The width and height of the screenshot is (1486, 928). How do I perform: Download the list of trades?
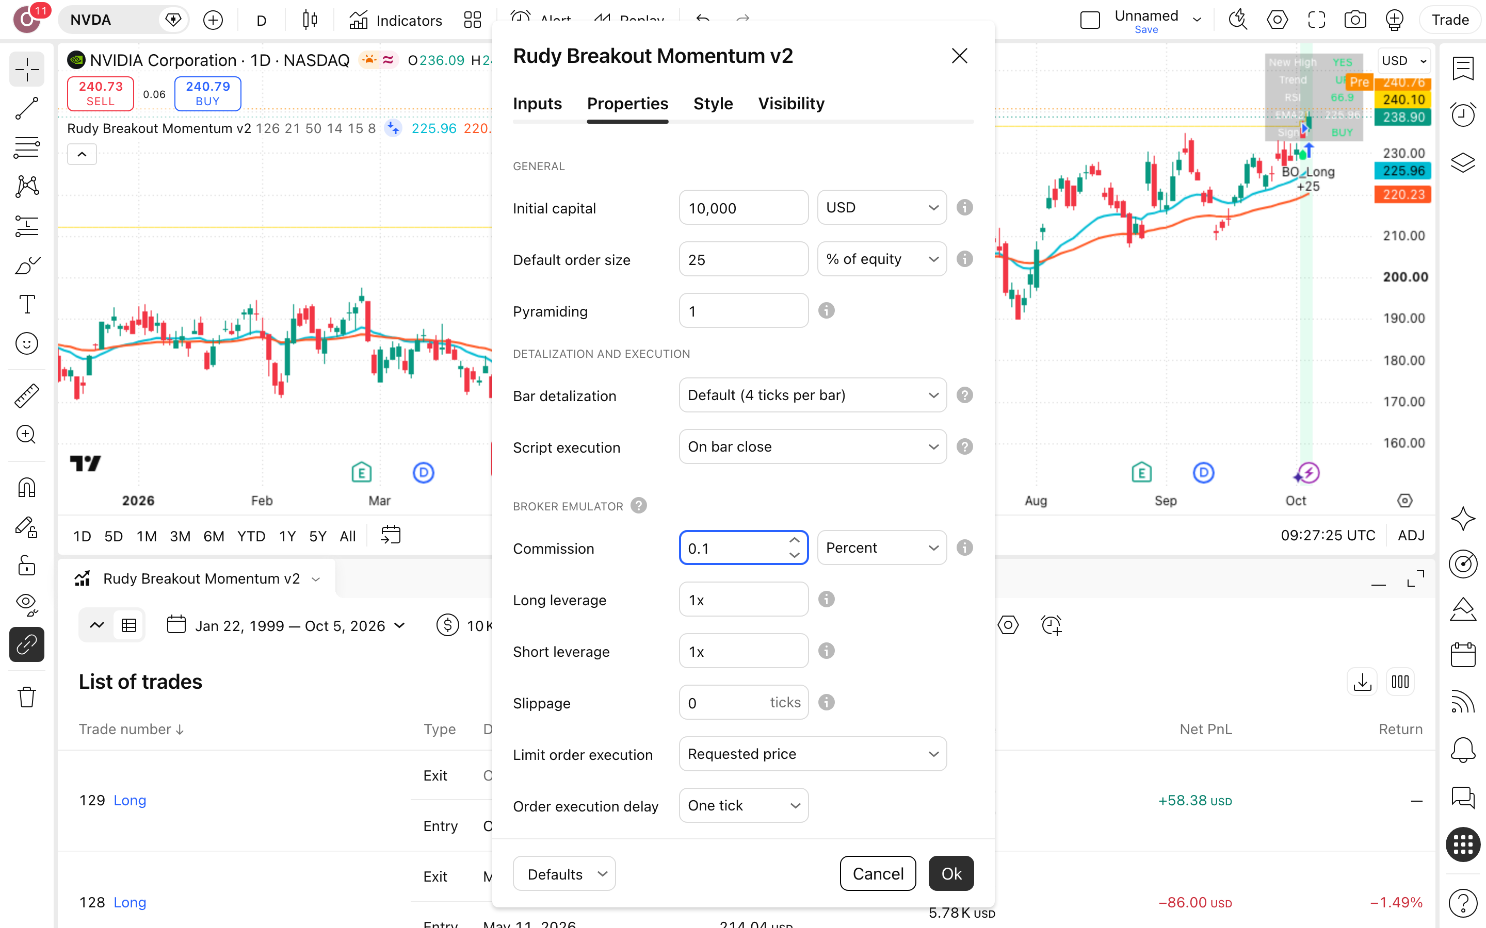(x=1362, y=682)
